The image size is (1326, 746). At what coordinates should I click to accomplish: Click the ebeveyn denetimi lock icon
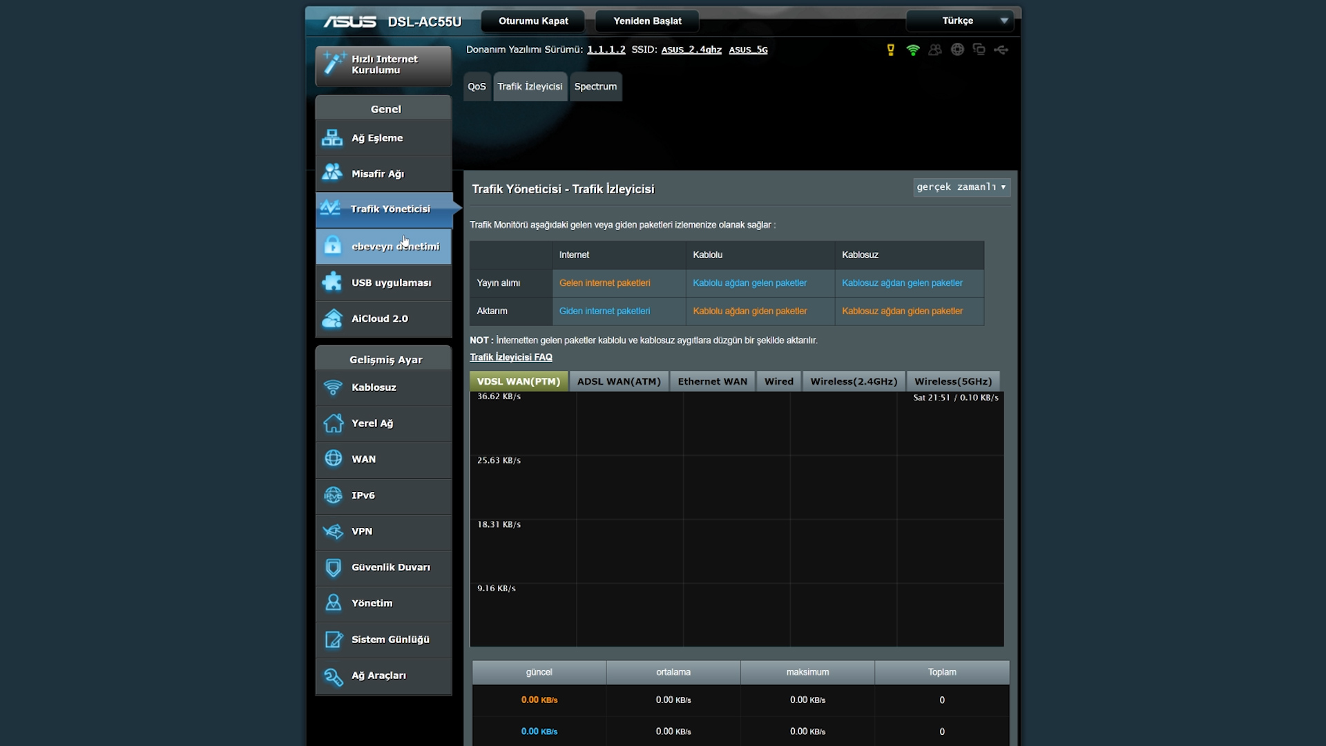click(331, 245)
